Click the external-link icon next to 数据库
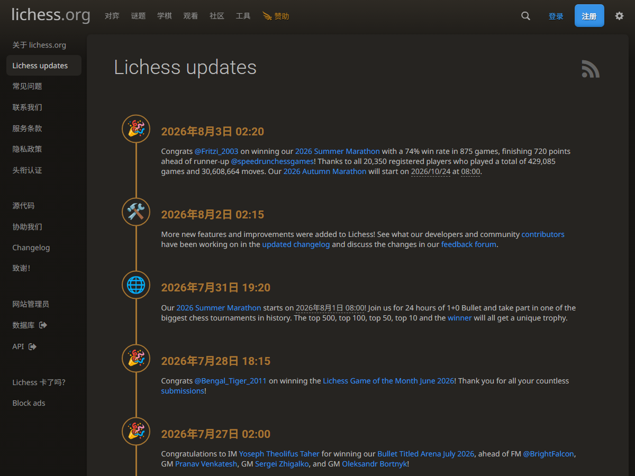 click(x=43, y=325)
